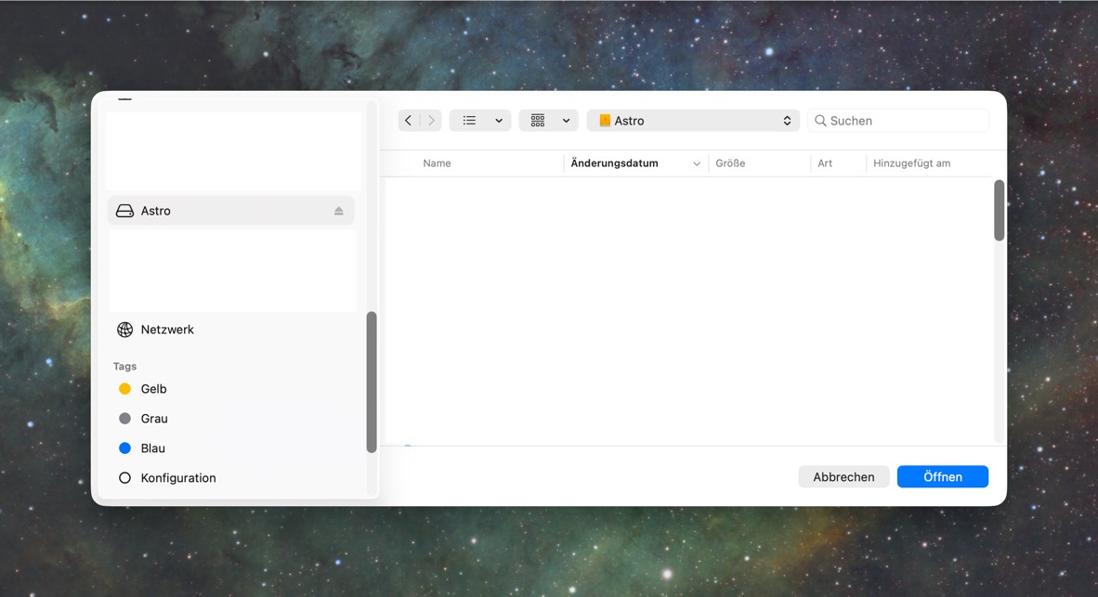Eject the Astro drive

pos(339,211)
